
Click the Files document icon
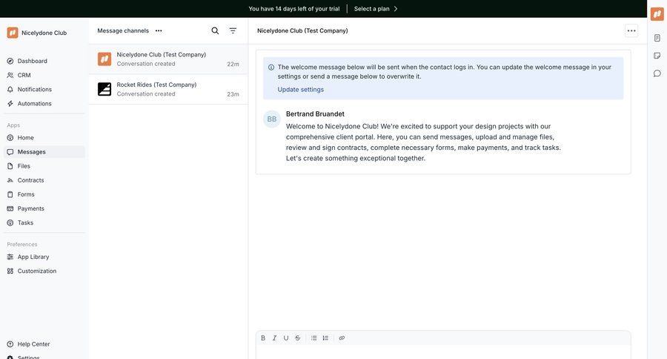pos(10,166)
